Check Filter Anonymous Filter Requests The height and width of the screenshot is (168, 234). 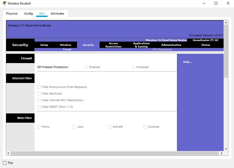[x=39, y=87]
